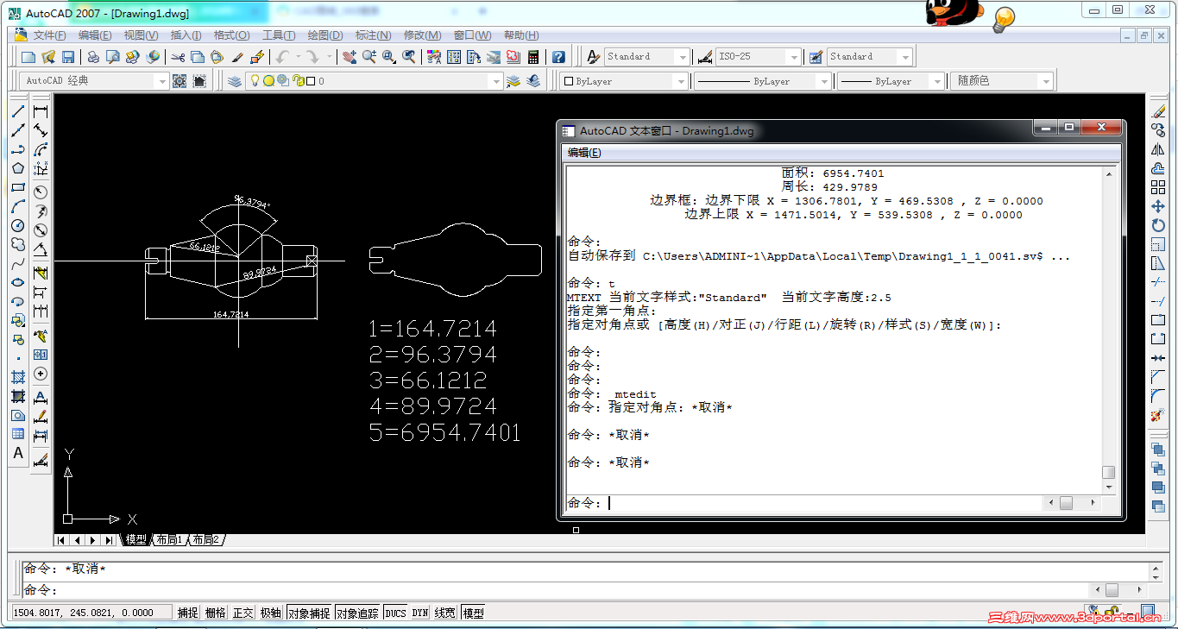Click the 模型 status bar button
1178x629 pixels.
(x=473, y=613)
